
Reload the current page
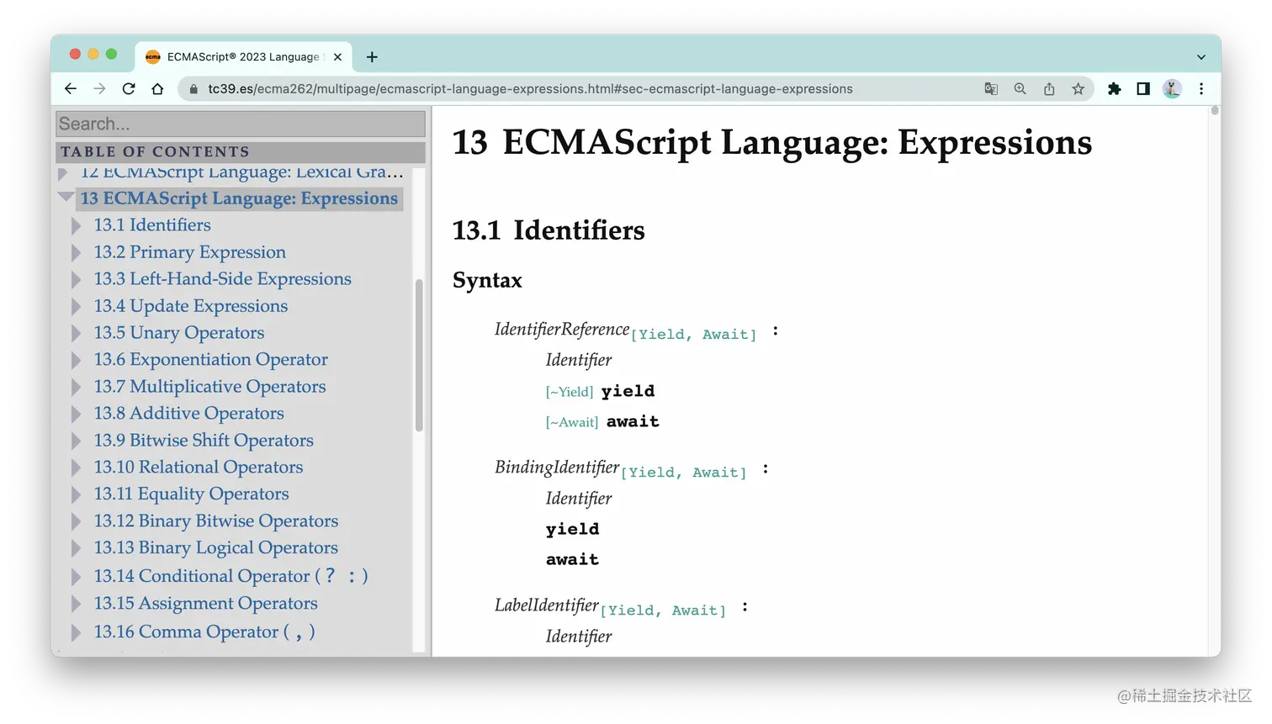coord(128,88)
